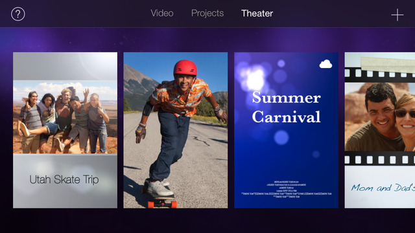Click the iCloud icon on Summer Carnival
The width and height of the screenshot is (415, 233).
pos(326,64)
